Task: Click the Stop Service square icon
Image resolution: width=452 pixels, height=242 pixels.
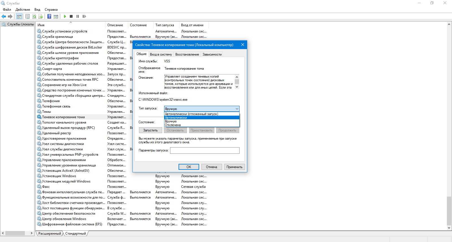Action: pos(71,16)
